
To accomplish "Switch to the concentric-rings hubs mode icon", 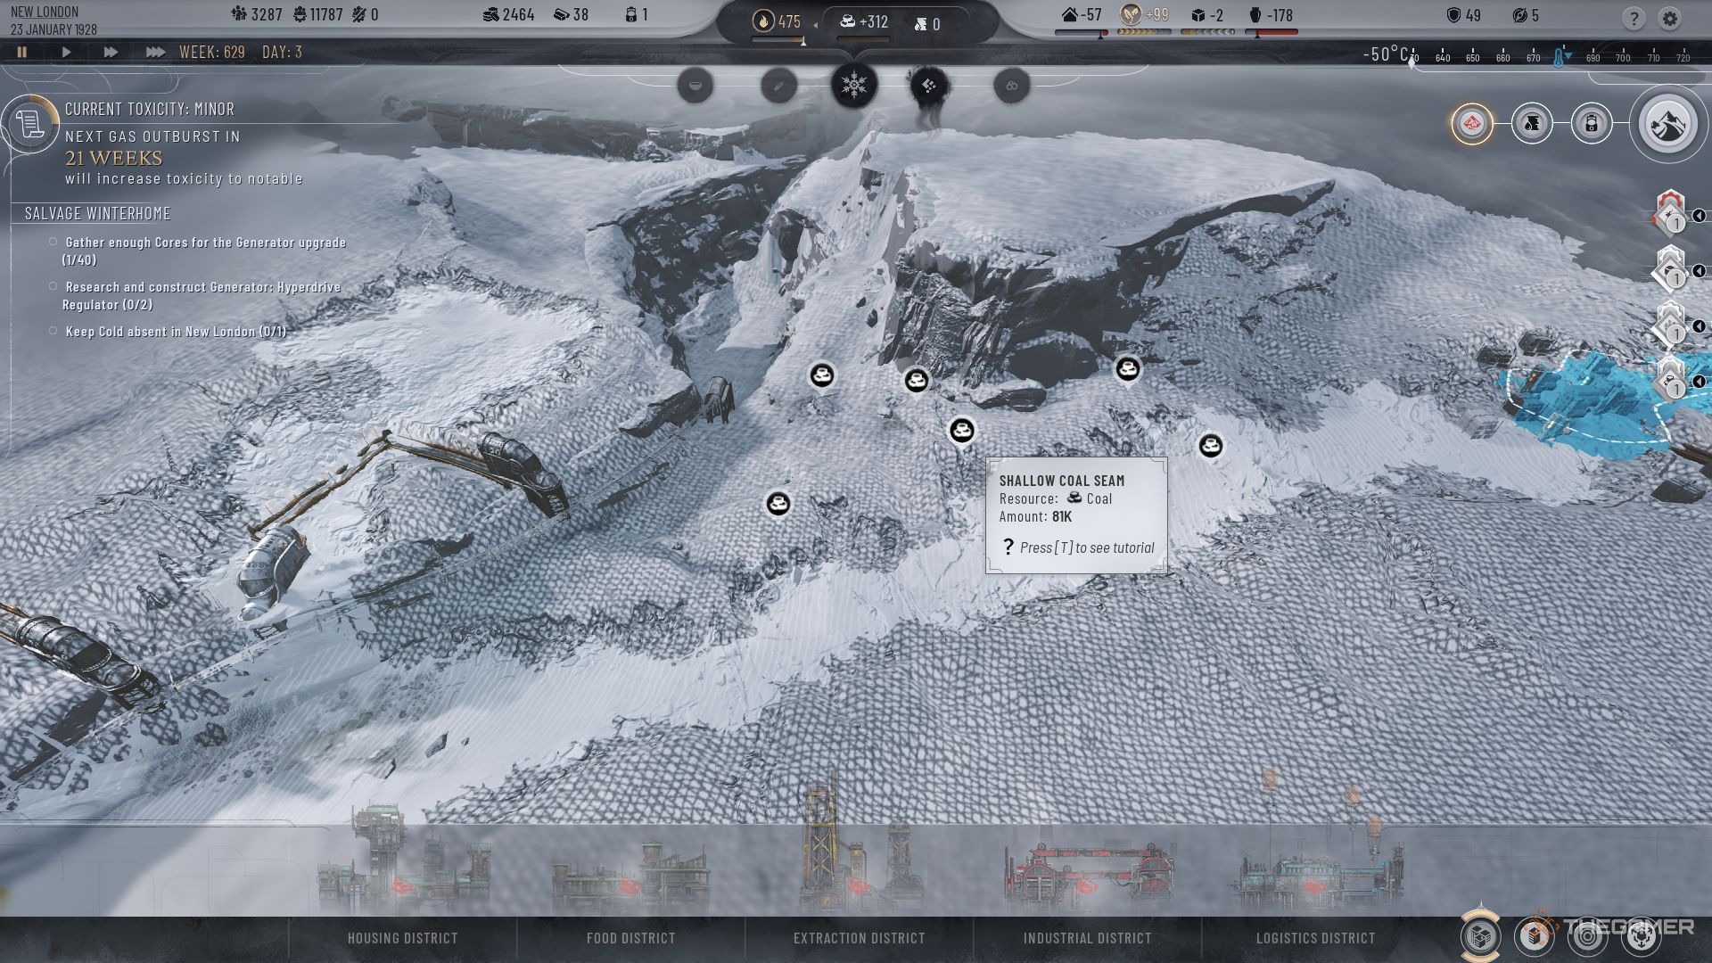I will point(1588,935).
